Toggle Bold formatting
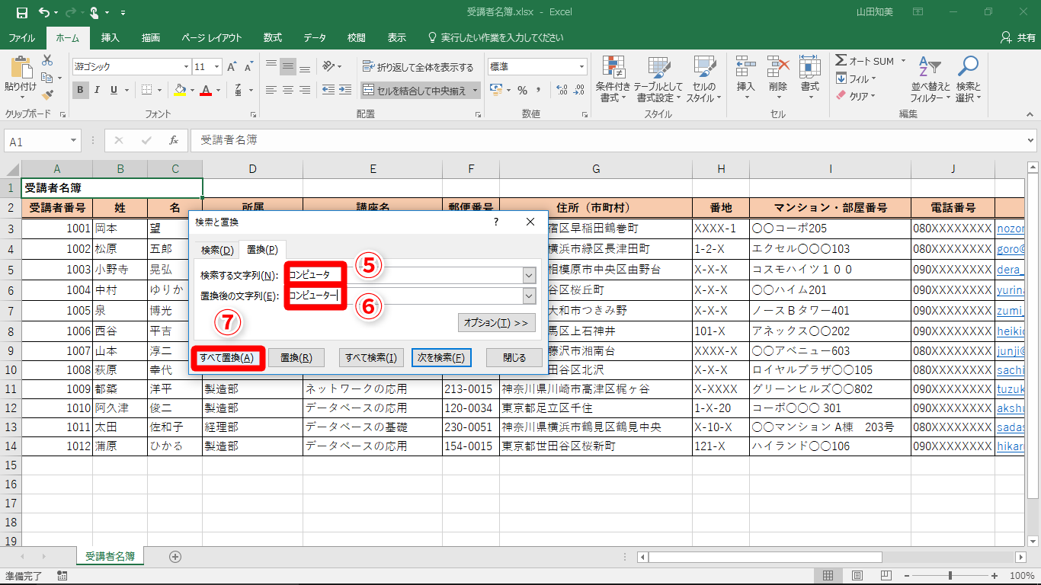The height and width of the screenshot is (585, 1041). tap(81, 90)
